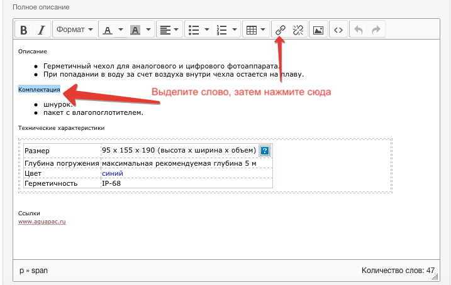Toggle italic formatting
The image size is (451, 285).
tap(41, 30)
